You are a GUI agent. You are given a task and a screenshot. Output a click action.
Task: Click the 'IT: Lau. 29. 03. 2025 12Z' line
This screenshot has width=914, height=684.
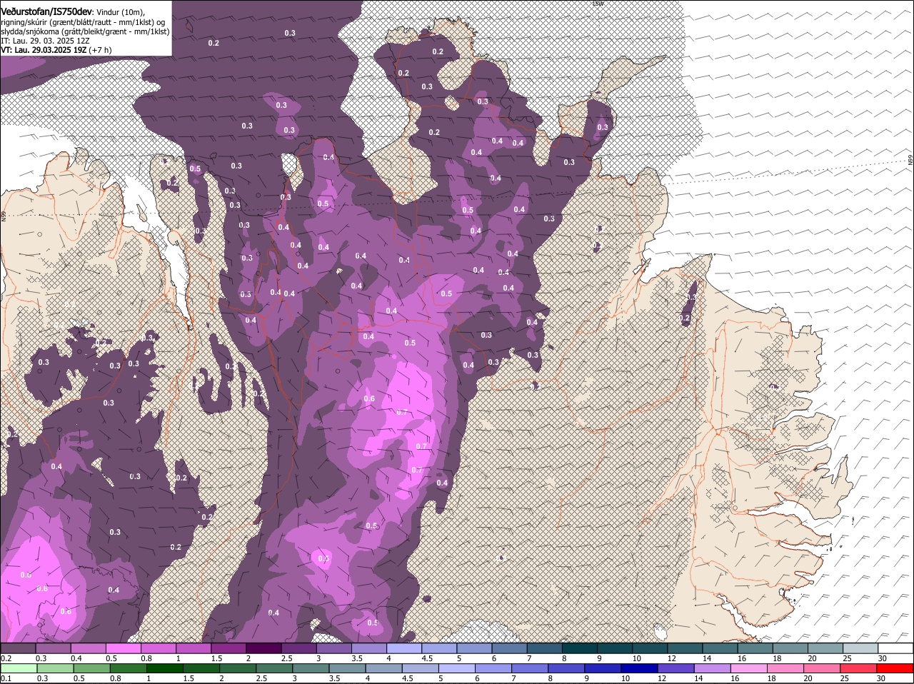(45, 41)
